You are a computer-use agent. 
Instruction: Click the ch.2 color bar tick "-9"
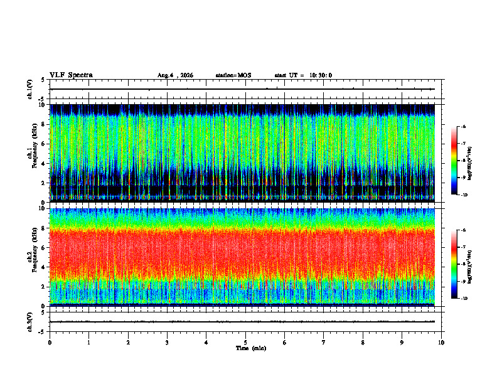click(x=463, y=281)
